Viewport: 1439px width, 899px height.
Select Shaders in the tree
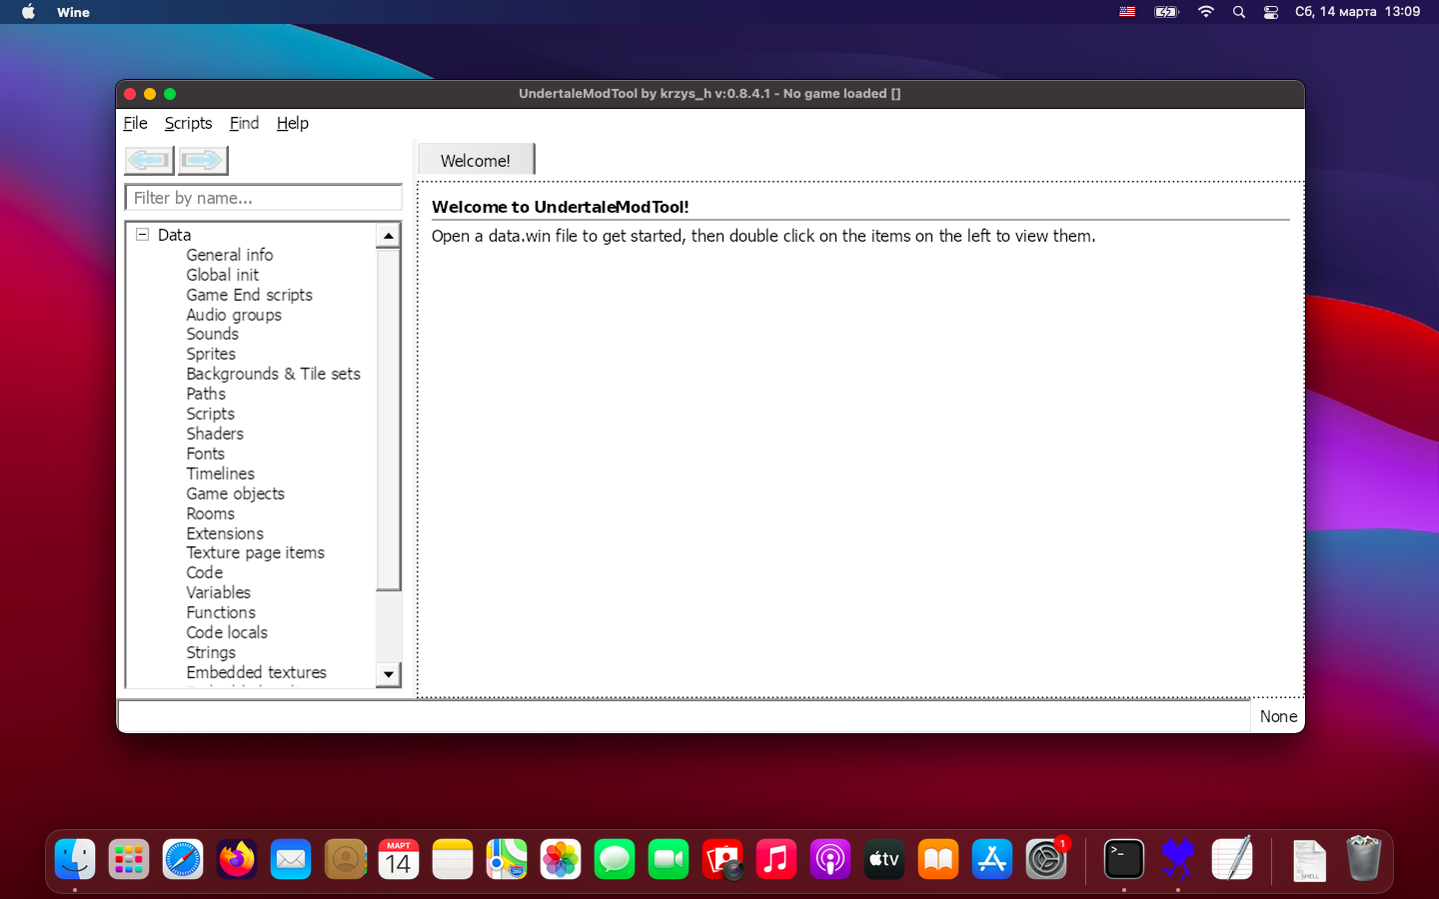point(215,434)
